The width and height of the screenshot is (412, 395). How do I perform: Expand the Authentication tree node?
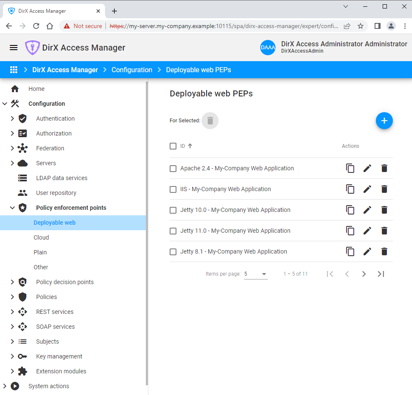coord(12,118)
